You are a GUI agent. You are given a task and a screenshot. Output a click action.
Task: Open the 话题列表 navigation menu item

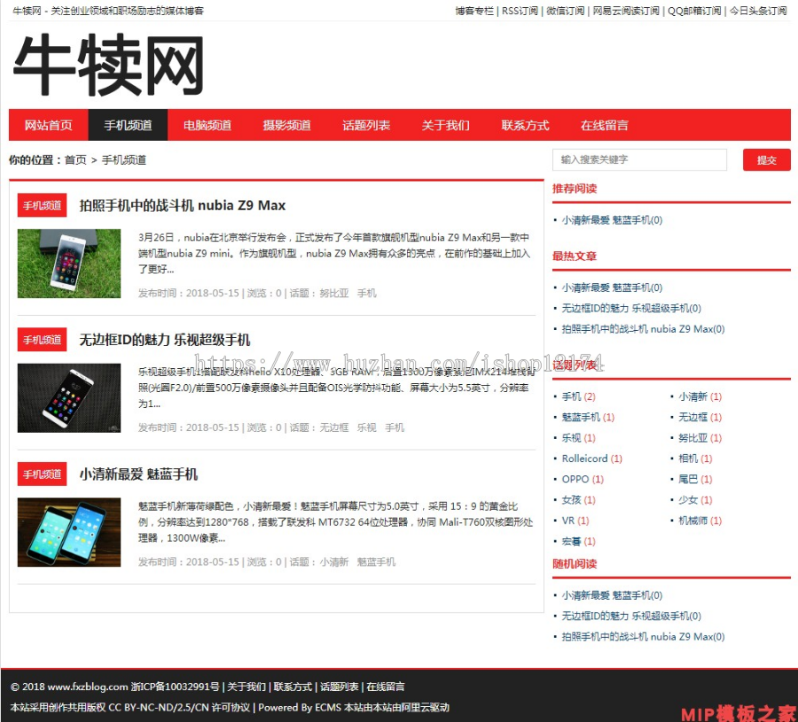click(x=365, y=125)
